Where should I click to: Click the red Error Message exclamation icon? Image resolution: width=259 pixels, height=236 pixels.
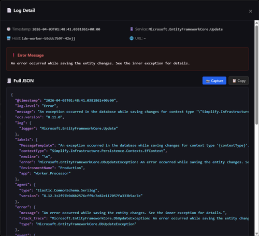pyautogui.click(x=13, y=55)
